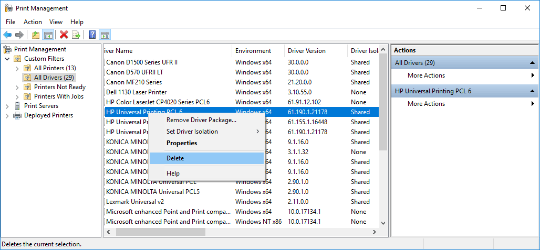Viewport: 540px width, 250px height.
Task: Sort by the Driver Isolation column header
Action: pyautogui.click(x=364, y=51)
